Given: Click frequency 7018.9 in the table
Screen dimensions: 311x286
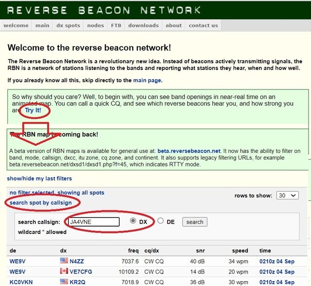Looking at the screenshot, I should point(130,282).
